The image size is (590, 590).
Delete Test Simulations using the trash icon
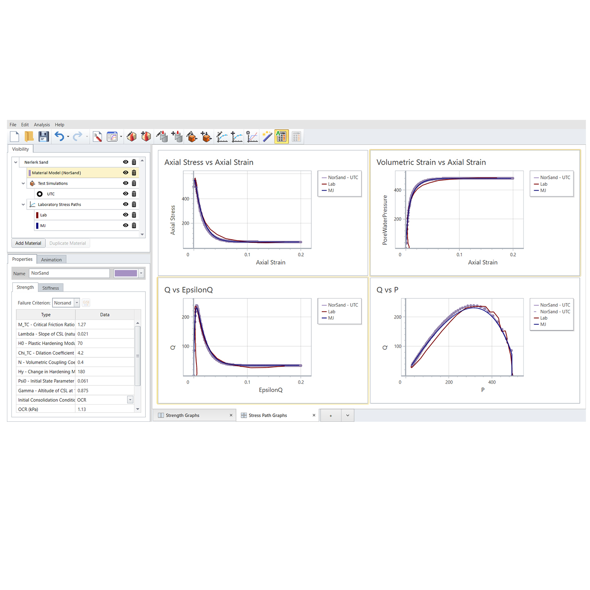click(134, 183)
